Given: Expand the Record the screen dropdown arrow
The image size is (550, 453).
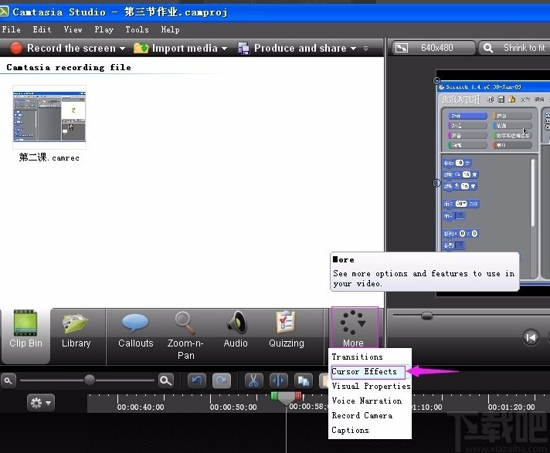Looking at the screenshot, I should (122, 49).
